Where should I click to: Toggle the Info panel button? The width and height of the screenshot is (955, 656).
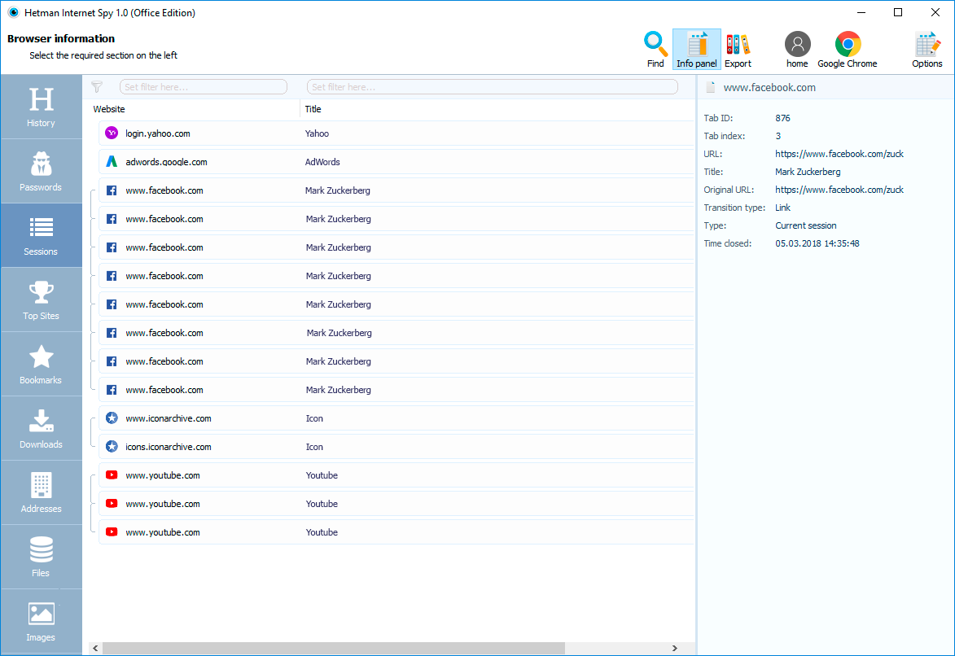coord(697,50)
